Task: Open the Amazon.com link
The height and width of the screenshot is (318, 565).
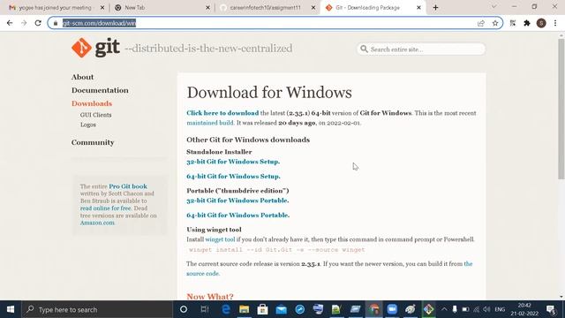Action: pos(97,223)
